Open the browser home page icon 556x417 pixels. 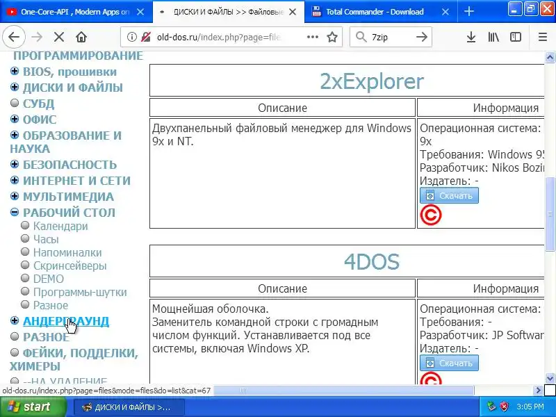tap(81, 37)
